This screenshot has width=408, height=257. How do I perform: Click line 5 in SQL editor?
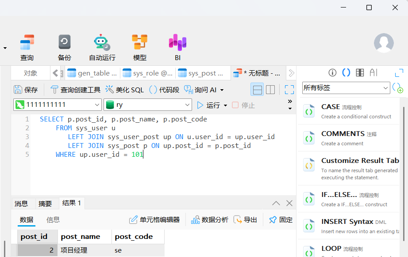99,155
